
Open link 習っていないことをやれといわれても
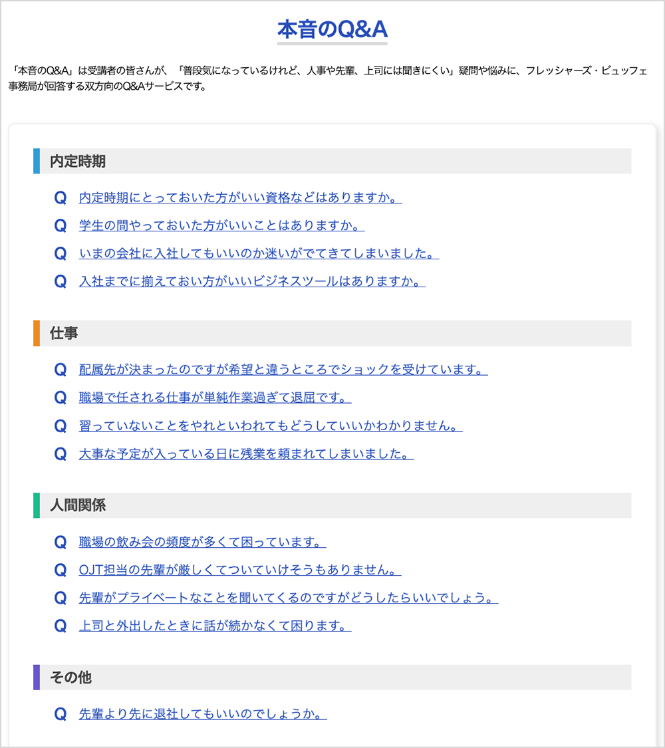271,426
